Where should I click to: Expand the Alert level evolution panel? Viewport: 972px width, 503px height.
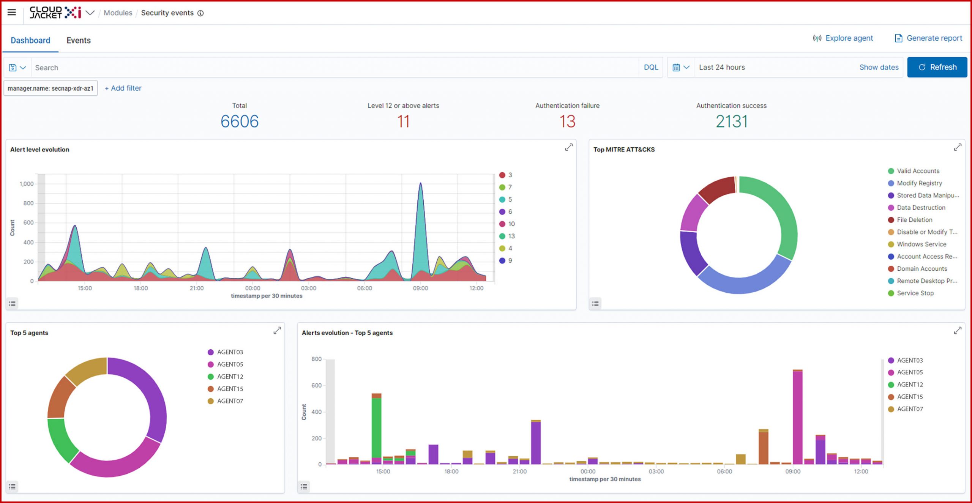click(x=568, y=147)
